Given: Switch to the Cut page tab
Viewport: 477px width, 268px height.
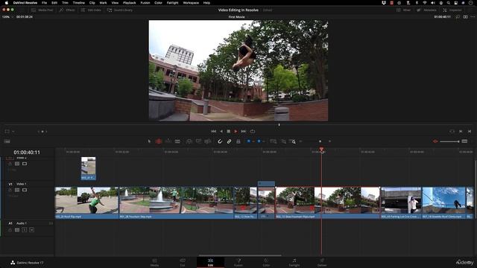Looking at the screenshot, I should 183,263.
